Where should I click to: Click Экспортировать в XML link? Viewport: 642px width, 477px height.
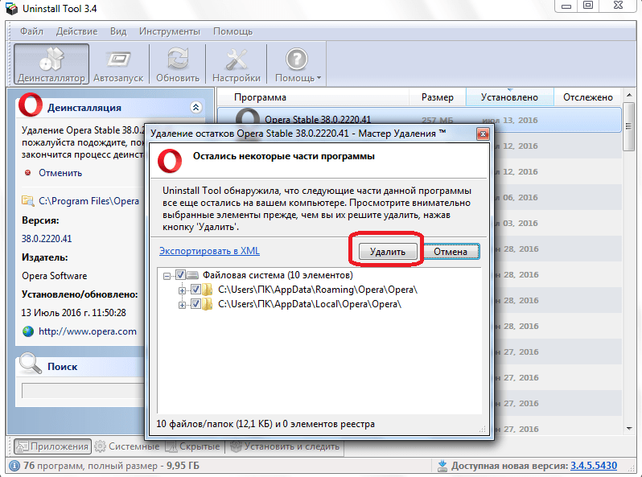click(209, 251)
